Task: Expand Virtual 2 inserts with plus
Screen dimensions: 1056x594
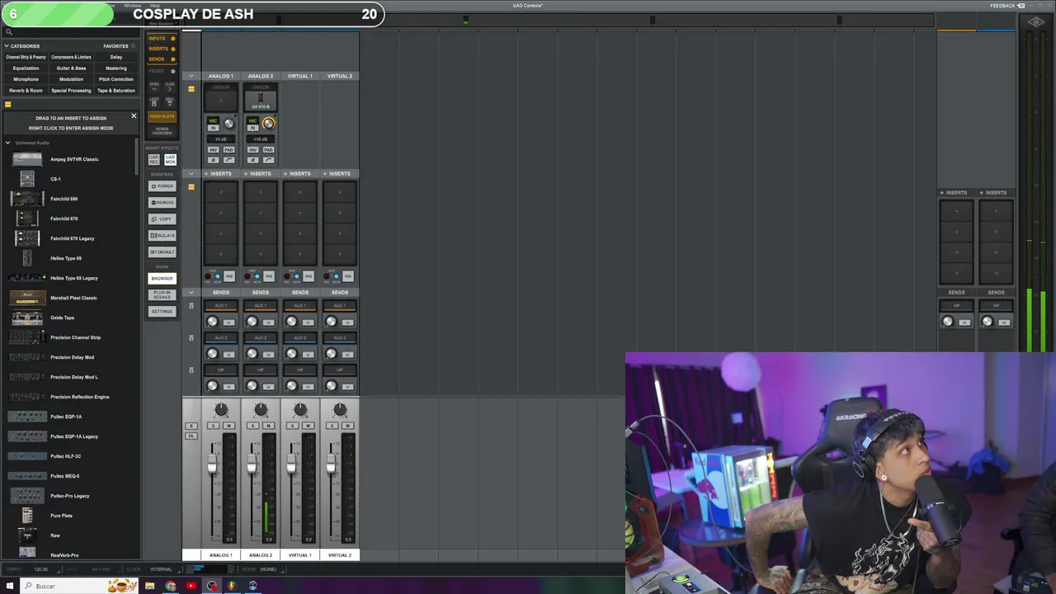Action: point(325,173)
